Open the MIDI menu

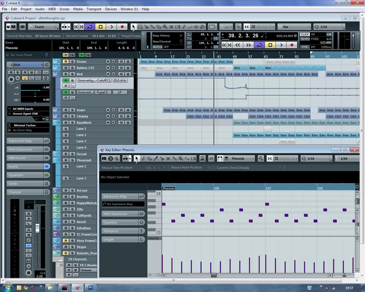point(52,9)
